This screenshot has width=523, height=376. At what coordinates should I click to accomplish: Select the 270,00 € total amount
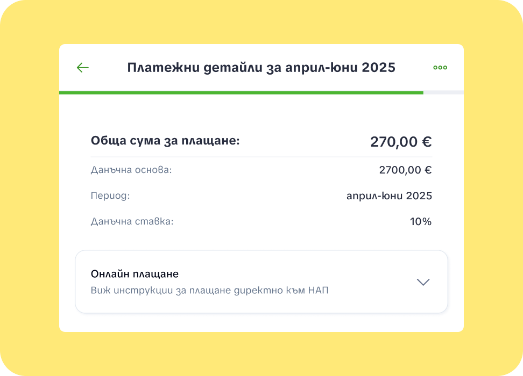401,141
